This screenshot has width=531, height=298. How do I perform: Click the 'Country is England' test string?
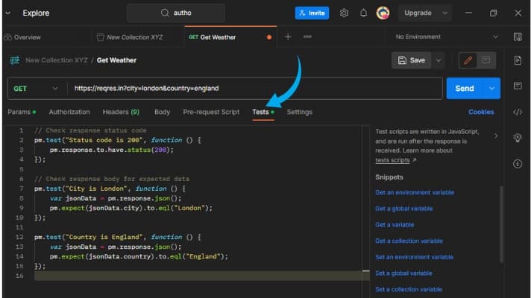tap(104, 237)
